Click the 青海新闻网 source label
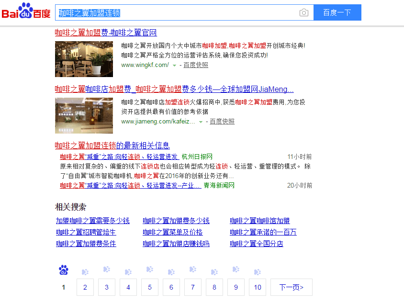The image size is (404, 303). click(x=219, y=186)
